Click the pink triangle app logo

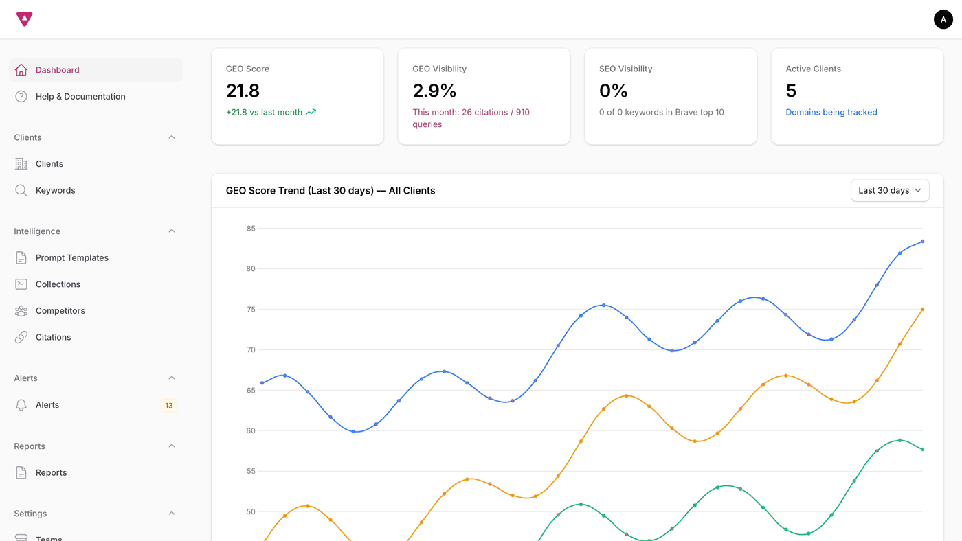pyautogui.click(x=25, y=19)
